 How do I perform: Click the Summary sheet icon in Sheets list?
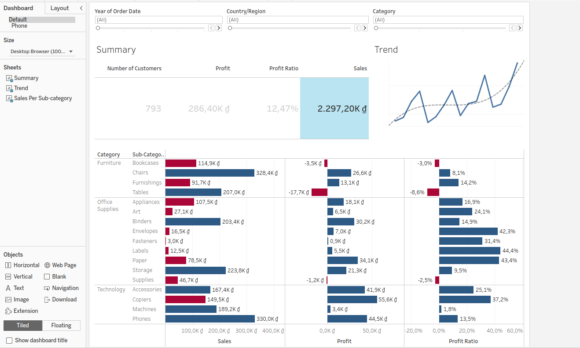click(x=9, y=78)
